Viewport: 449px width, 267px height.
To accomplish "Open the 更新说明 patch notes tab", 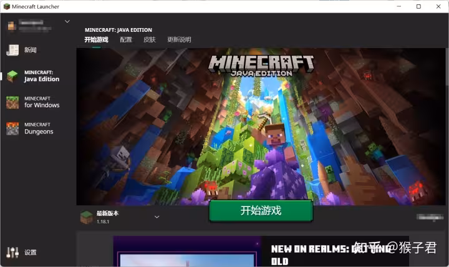I will [179, 39].
